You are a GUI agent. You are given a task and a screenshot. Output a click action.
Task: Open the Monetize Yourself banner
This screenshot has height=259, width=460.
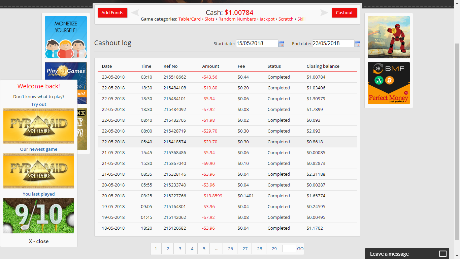66,37
